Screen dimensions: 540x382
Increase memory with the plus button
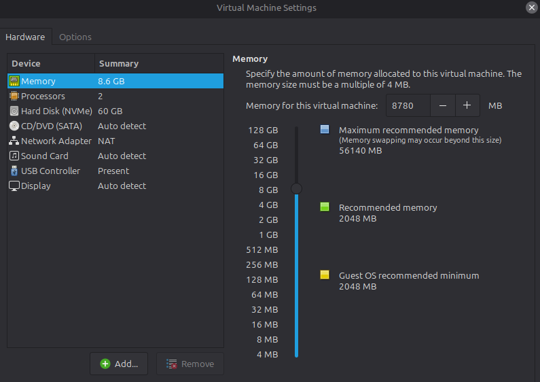[x=467, y=105]
